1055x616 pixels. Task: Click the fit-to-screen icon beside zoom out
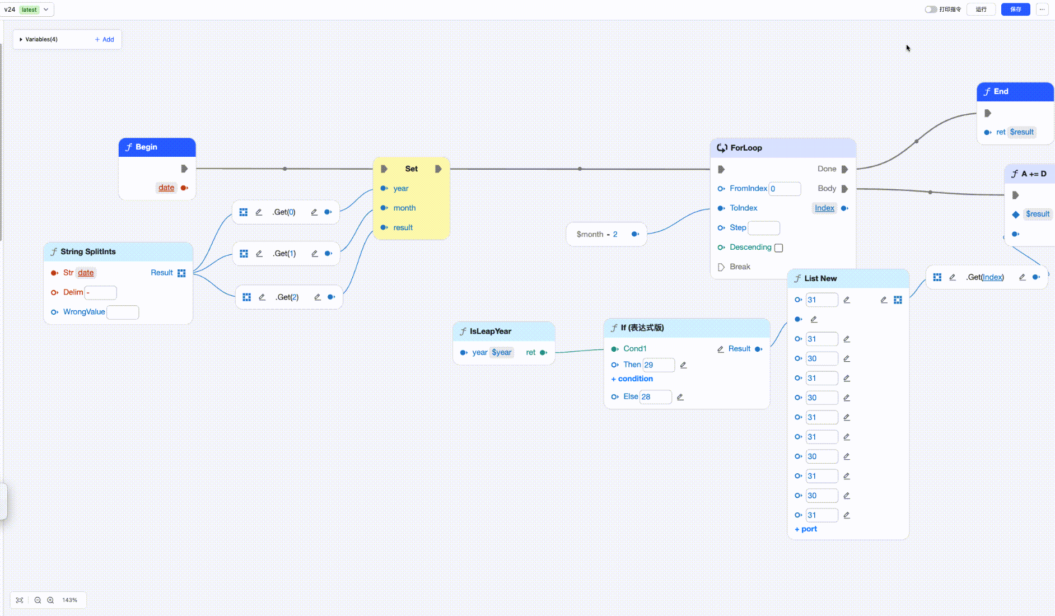click(x=20, y=600)
